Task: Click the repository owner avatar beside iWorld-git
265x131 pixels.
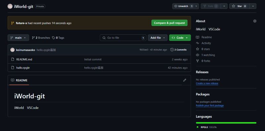Action: pos(10,6)
